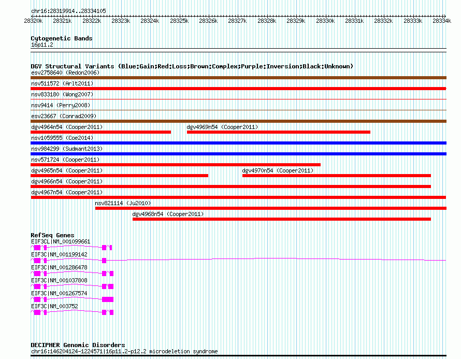
Task: Open the EIF3C|NM_003752 transcript label
Action: point(55,306)
